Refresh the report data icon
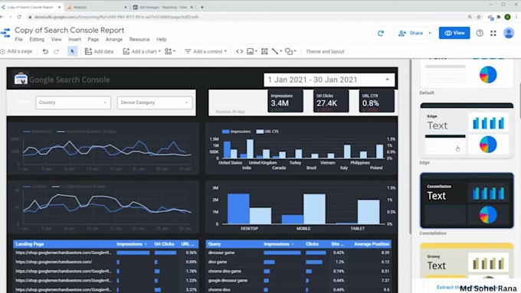The width and height of the screenshot is (521, 293). coord(381,33)
